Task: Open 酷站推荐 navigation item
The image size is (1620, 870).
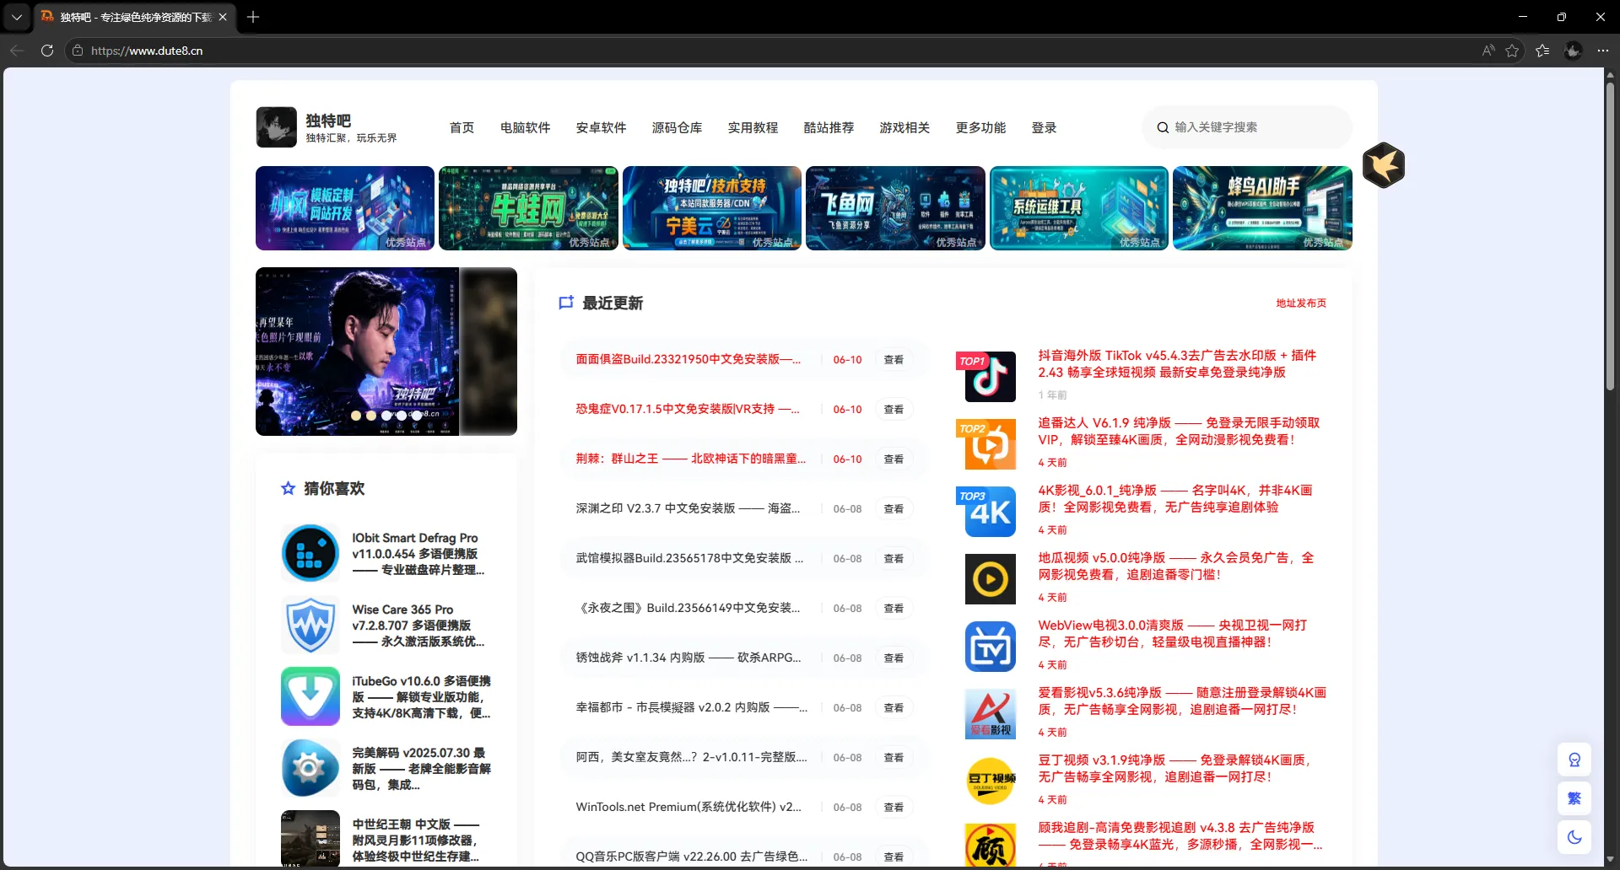Action: [x=829, y=127]
